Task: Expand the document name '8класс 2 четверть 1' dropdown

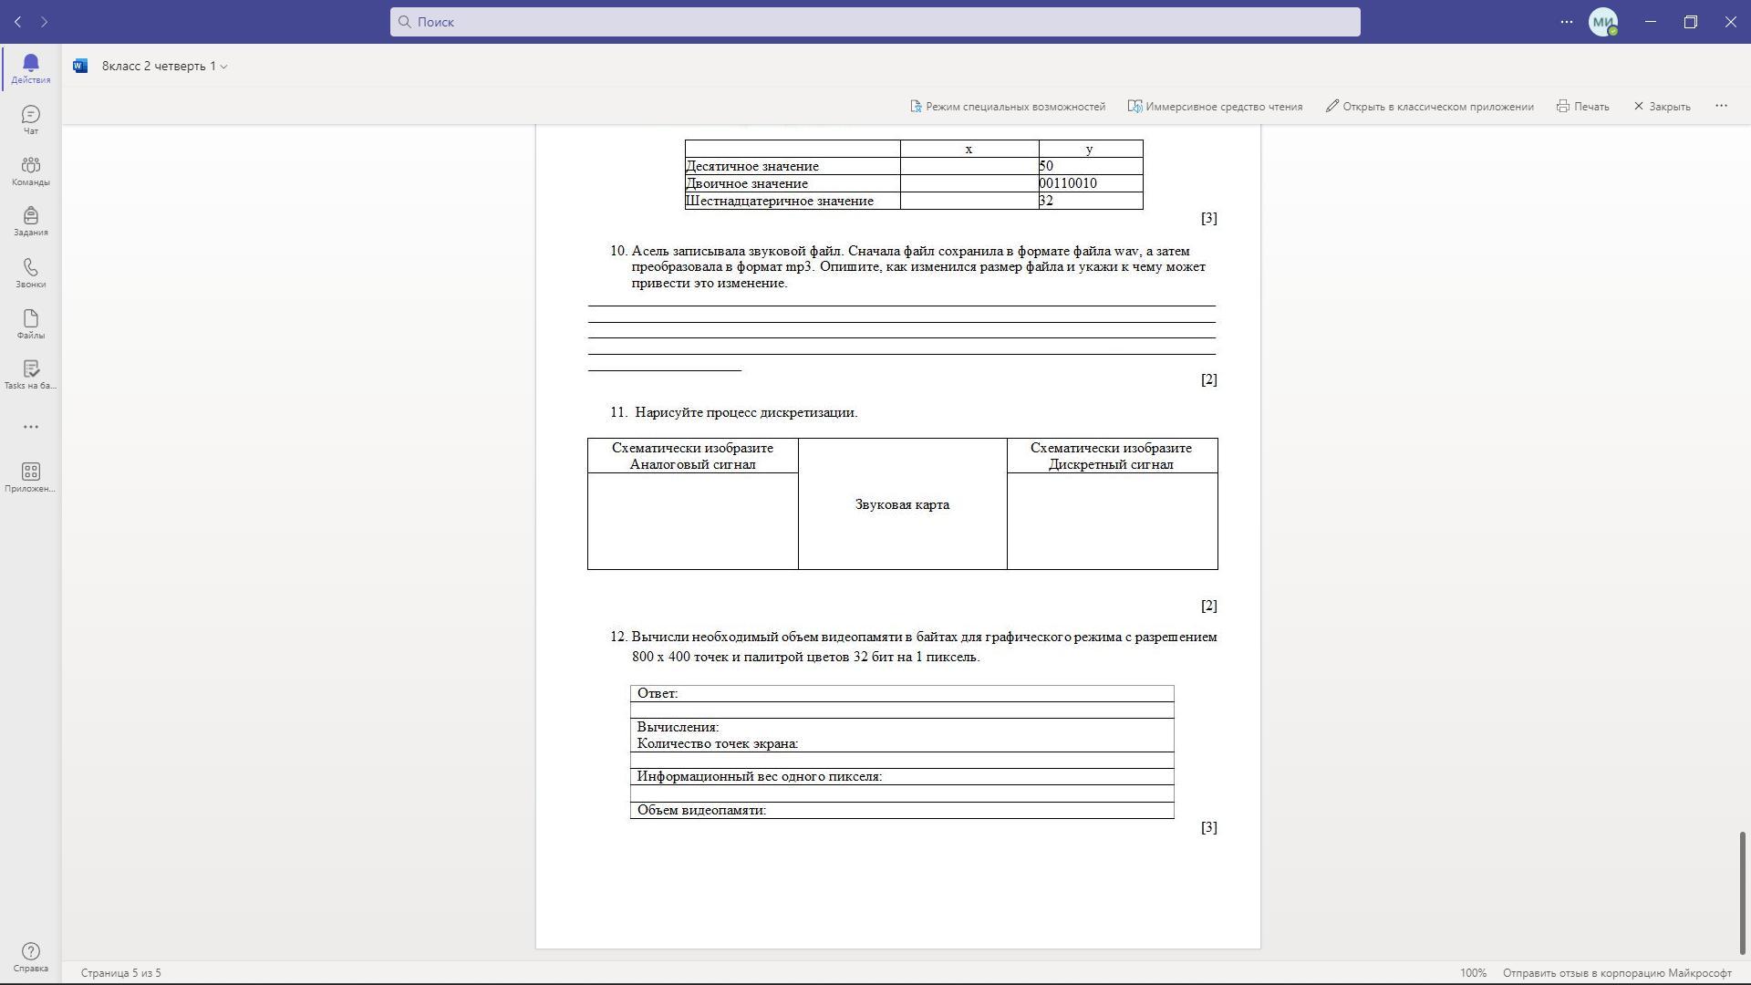Action: click(164, 66)
